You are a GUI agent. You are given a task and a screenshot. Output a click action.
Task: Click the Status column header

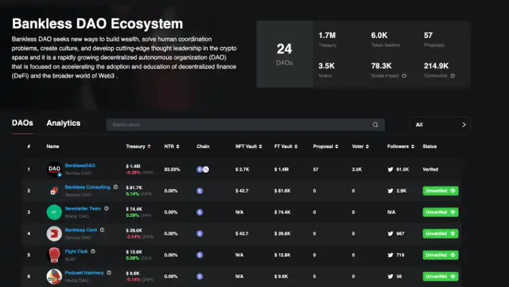pos(429,147)
